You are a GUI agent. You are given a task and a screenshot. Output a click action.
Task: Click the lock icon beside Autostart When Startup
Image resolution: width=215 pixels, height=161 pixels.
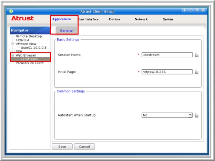point(196,115)
